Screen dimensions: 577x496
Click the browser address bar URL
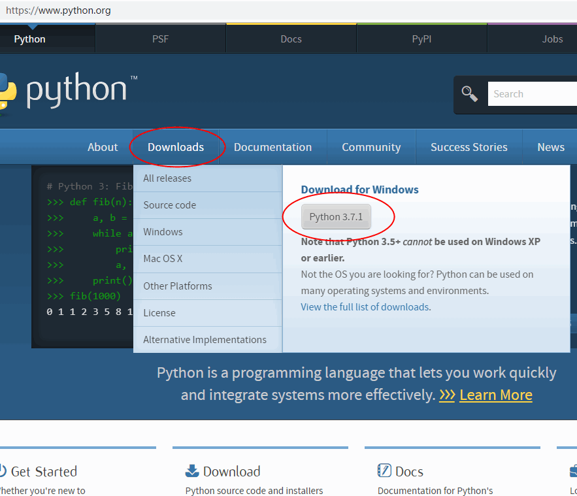(58, 10)
